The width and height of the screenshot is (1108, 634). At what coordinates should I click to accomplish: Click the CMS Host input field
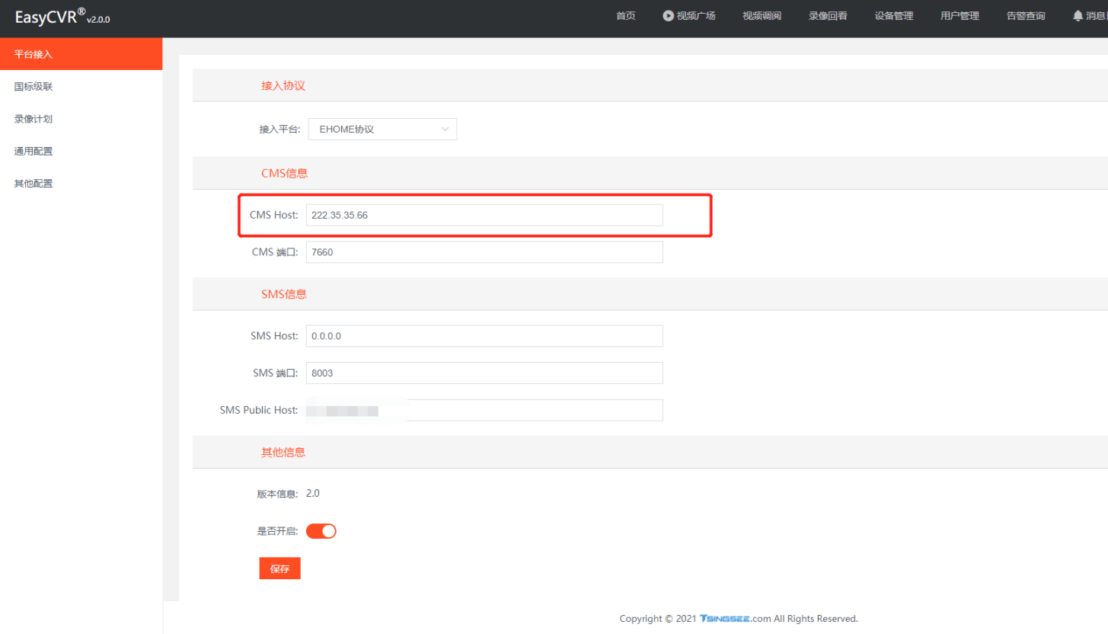(x=484, y=215)
